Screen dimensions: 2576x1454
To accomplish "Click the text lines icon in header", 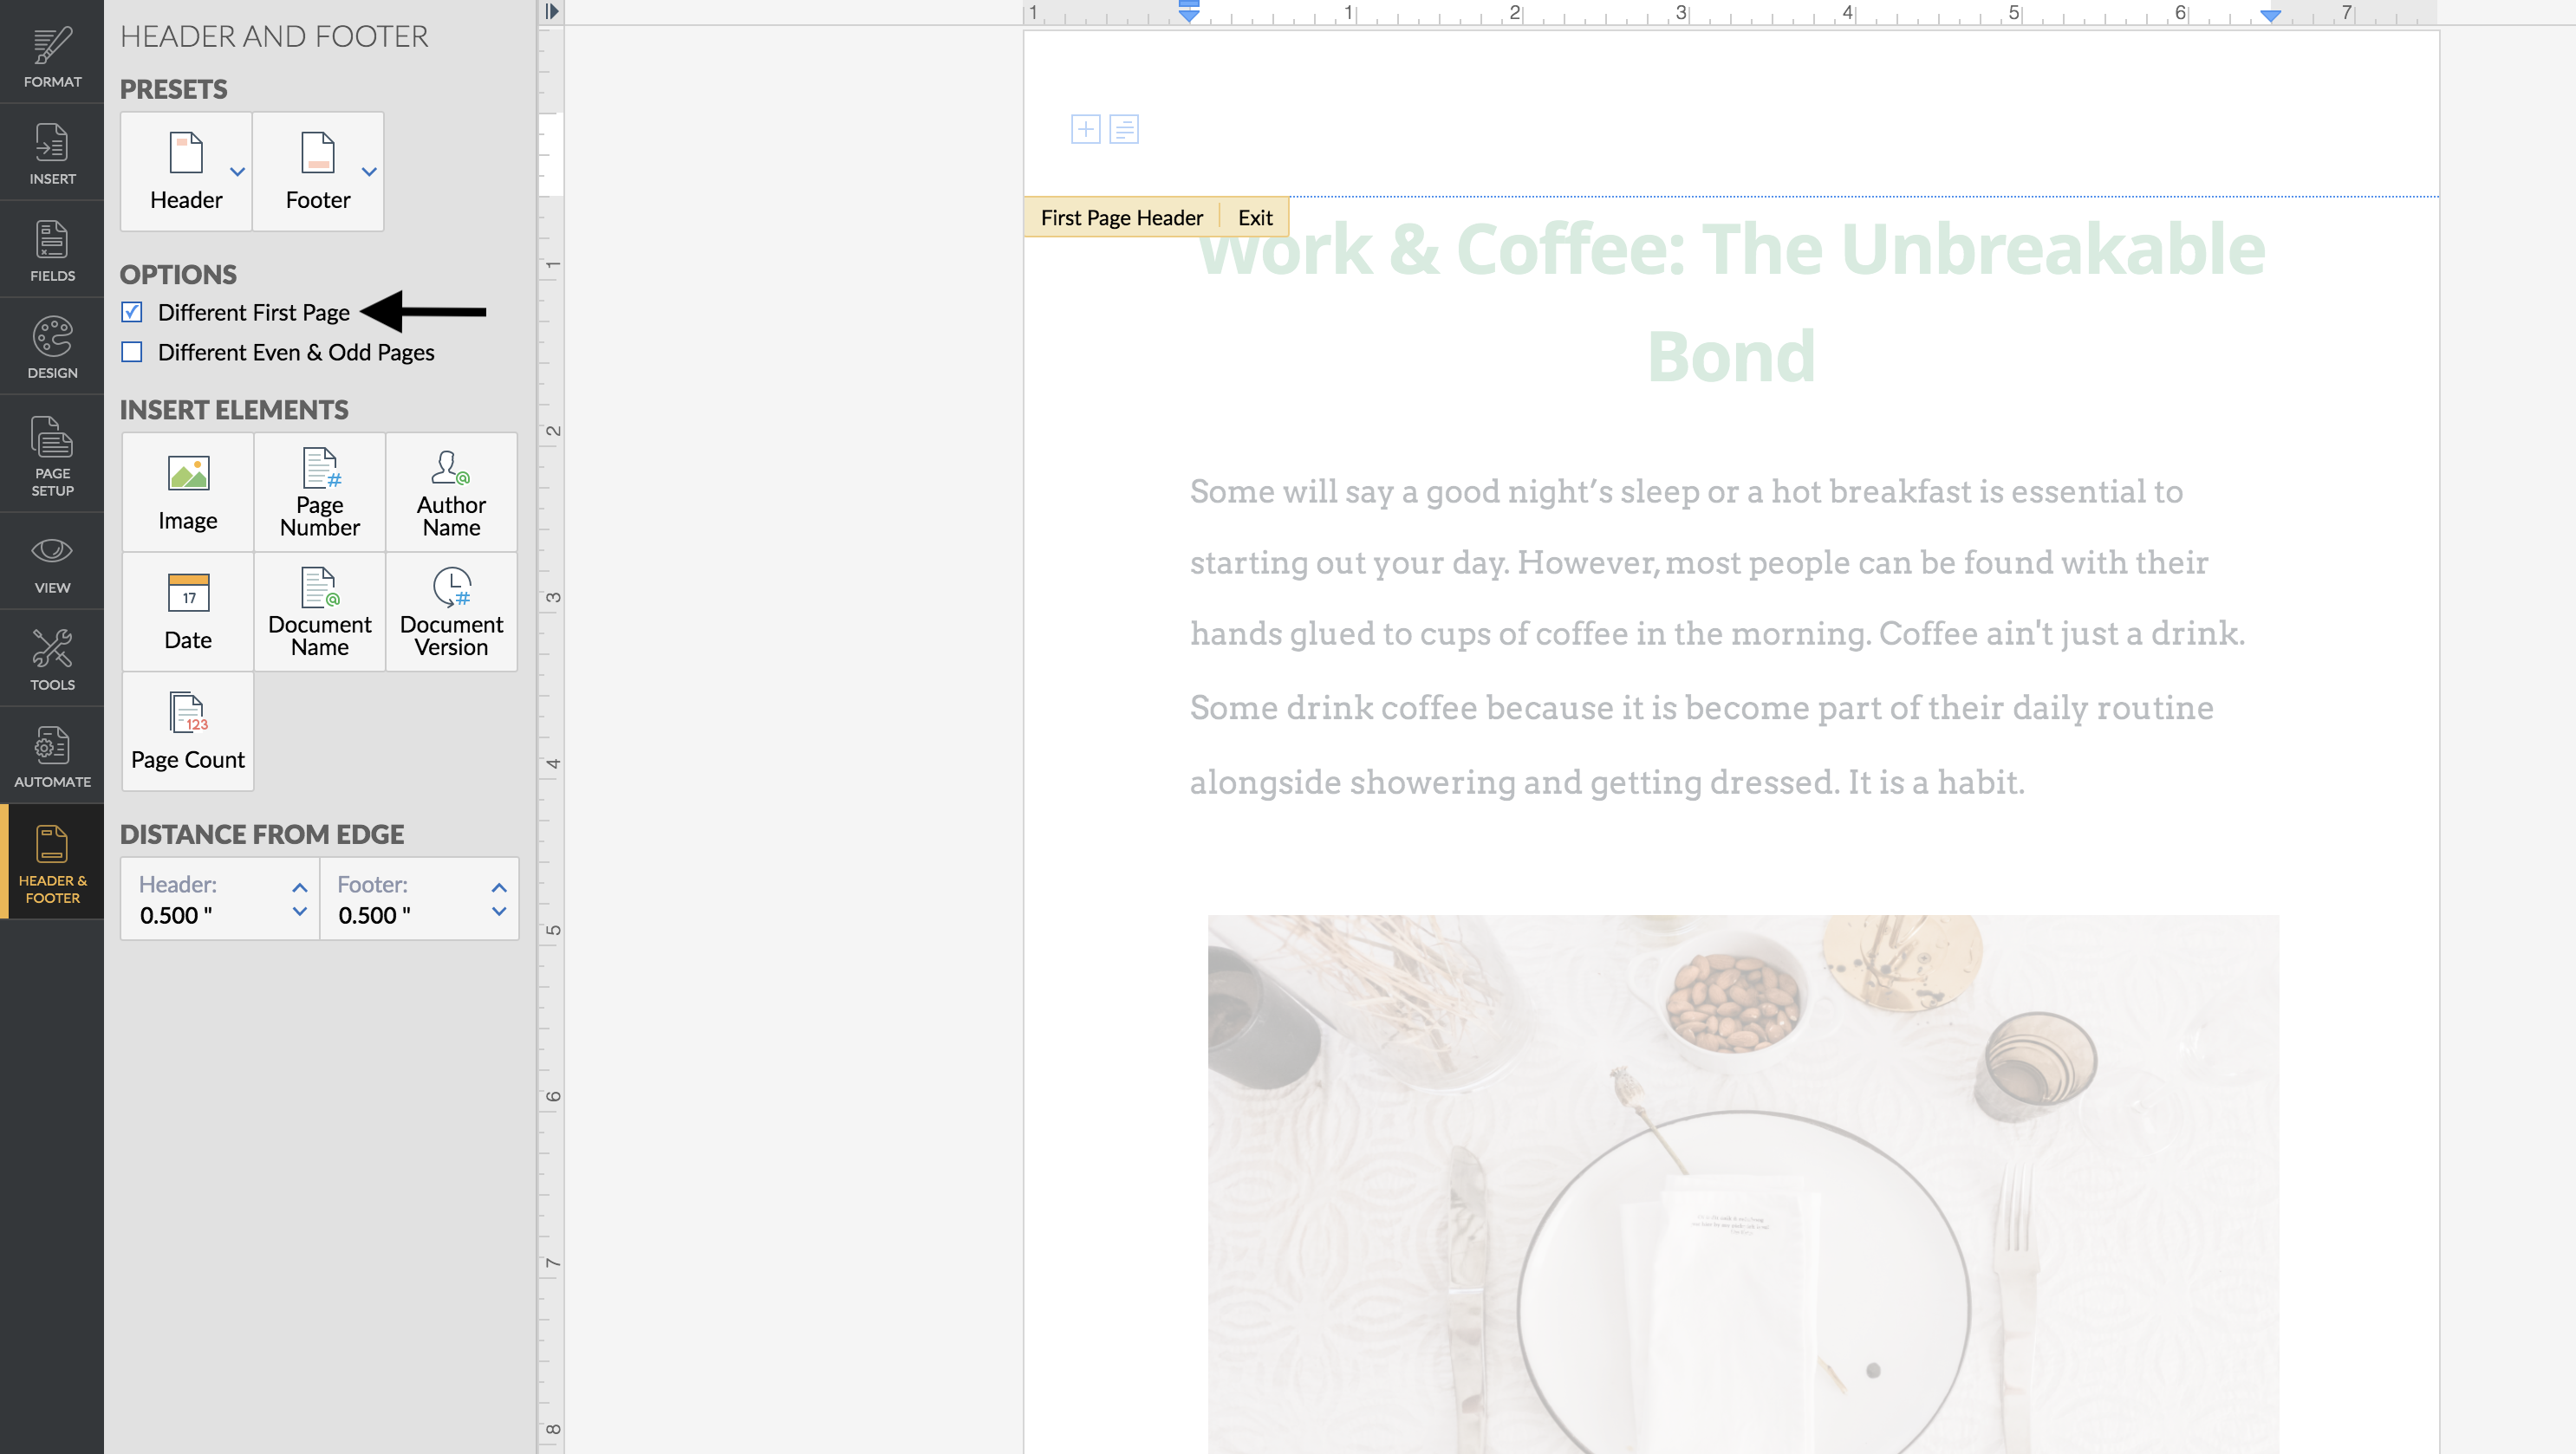I will (1124, 129).
